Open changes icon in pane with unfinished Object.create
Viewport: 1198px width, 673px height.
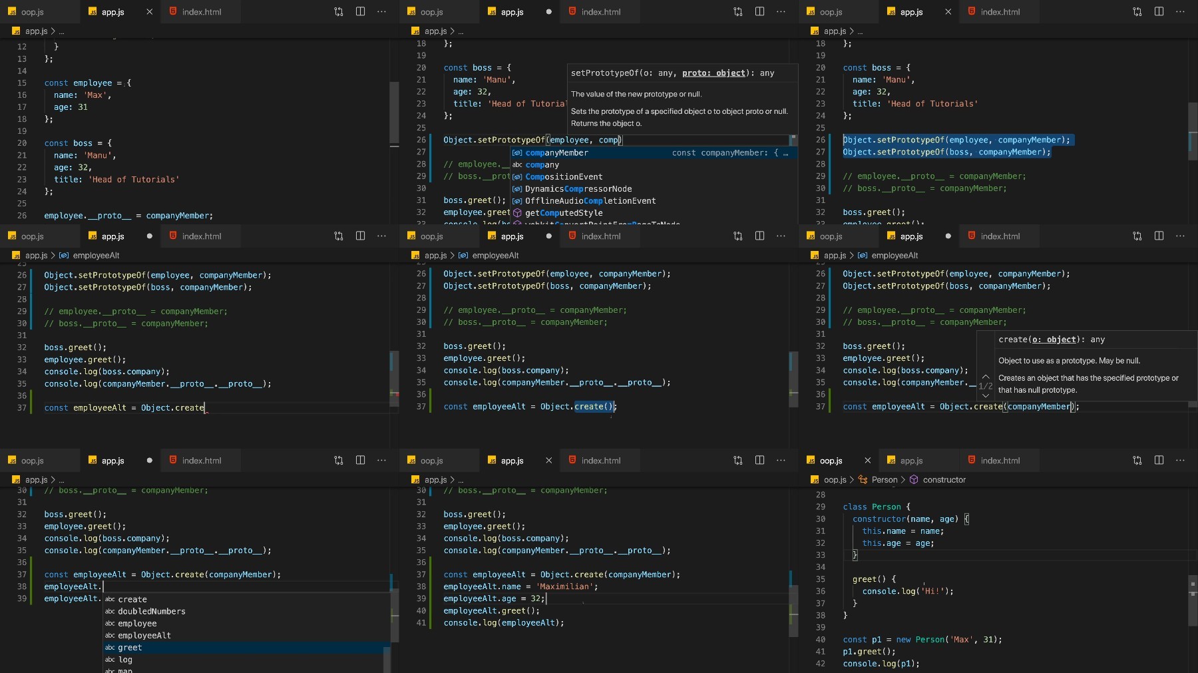[339, 236]
